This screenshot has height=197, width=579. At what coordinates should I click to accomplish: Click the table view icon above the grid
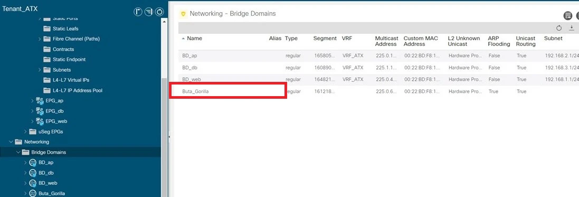click(x=567, y=15)
